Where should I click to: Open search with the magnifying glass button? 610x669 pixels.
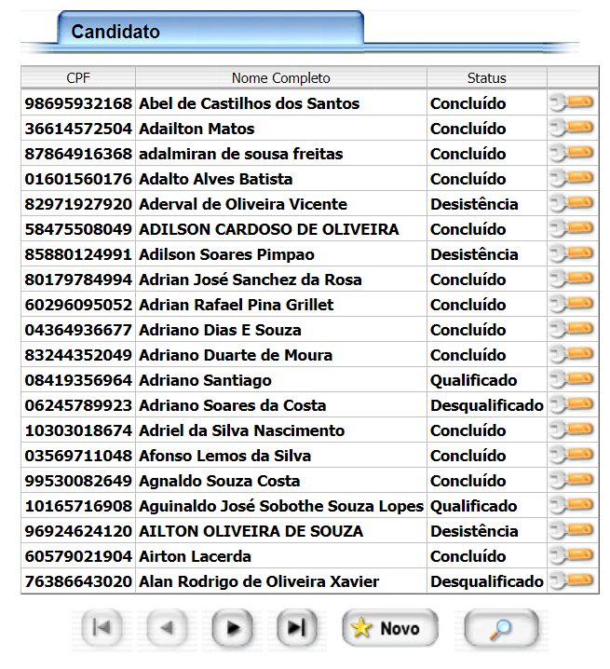501,629
